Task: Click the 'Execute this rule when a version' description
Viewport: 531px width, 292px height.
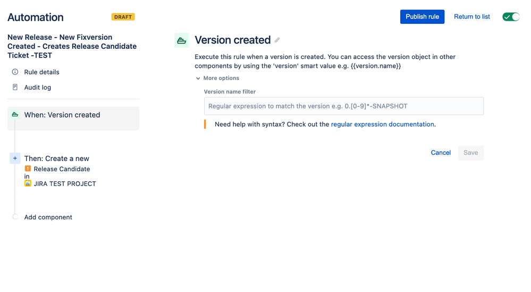Action: (x=325, y=61)
